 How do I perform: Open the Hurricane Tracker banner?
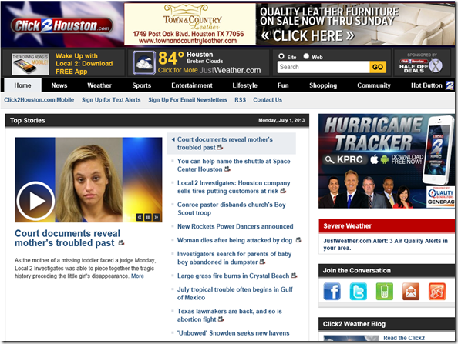click(x=386, y=161)
